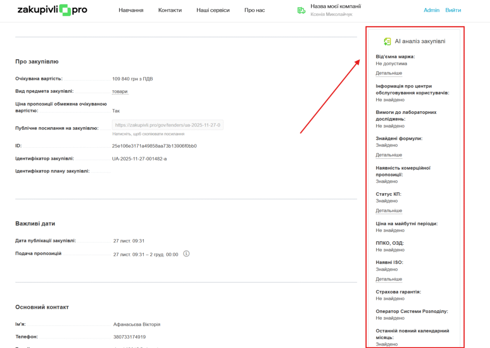This screenshot has width=490, height=348.
Task: Click the public tender link field to copy
Action: point(167,125)
